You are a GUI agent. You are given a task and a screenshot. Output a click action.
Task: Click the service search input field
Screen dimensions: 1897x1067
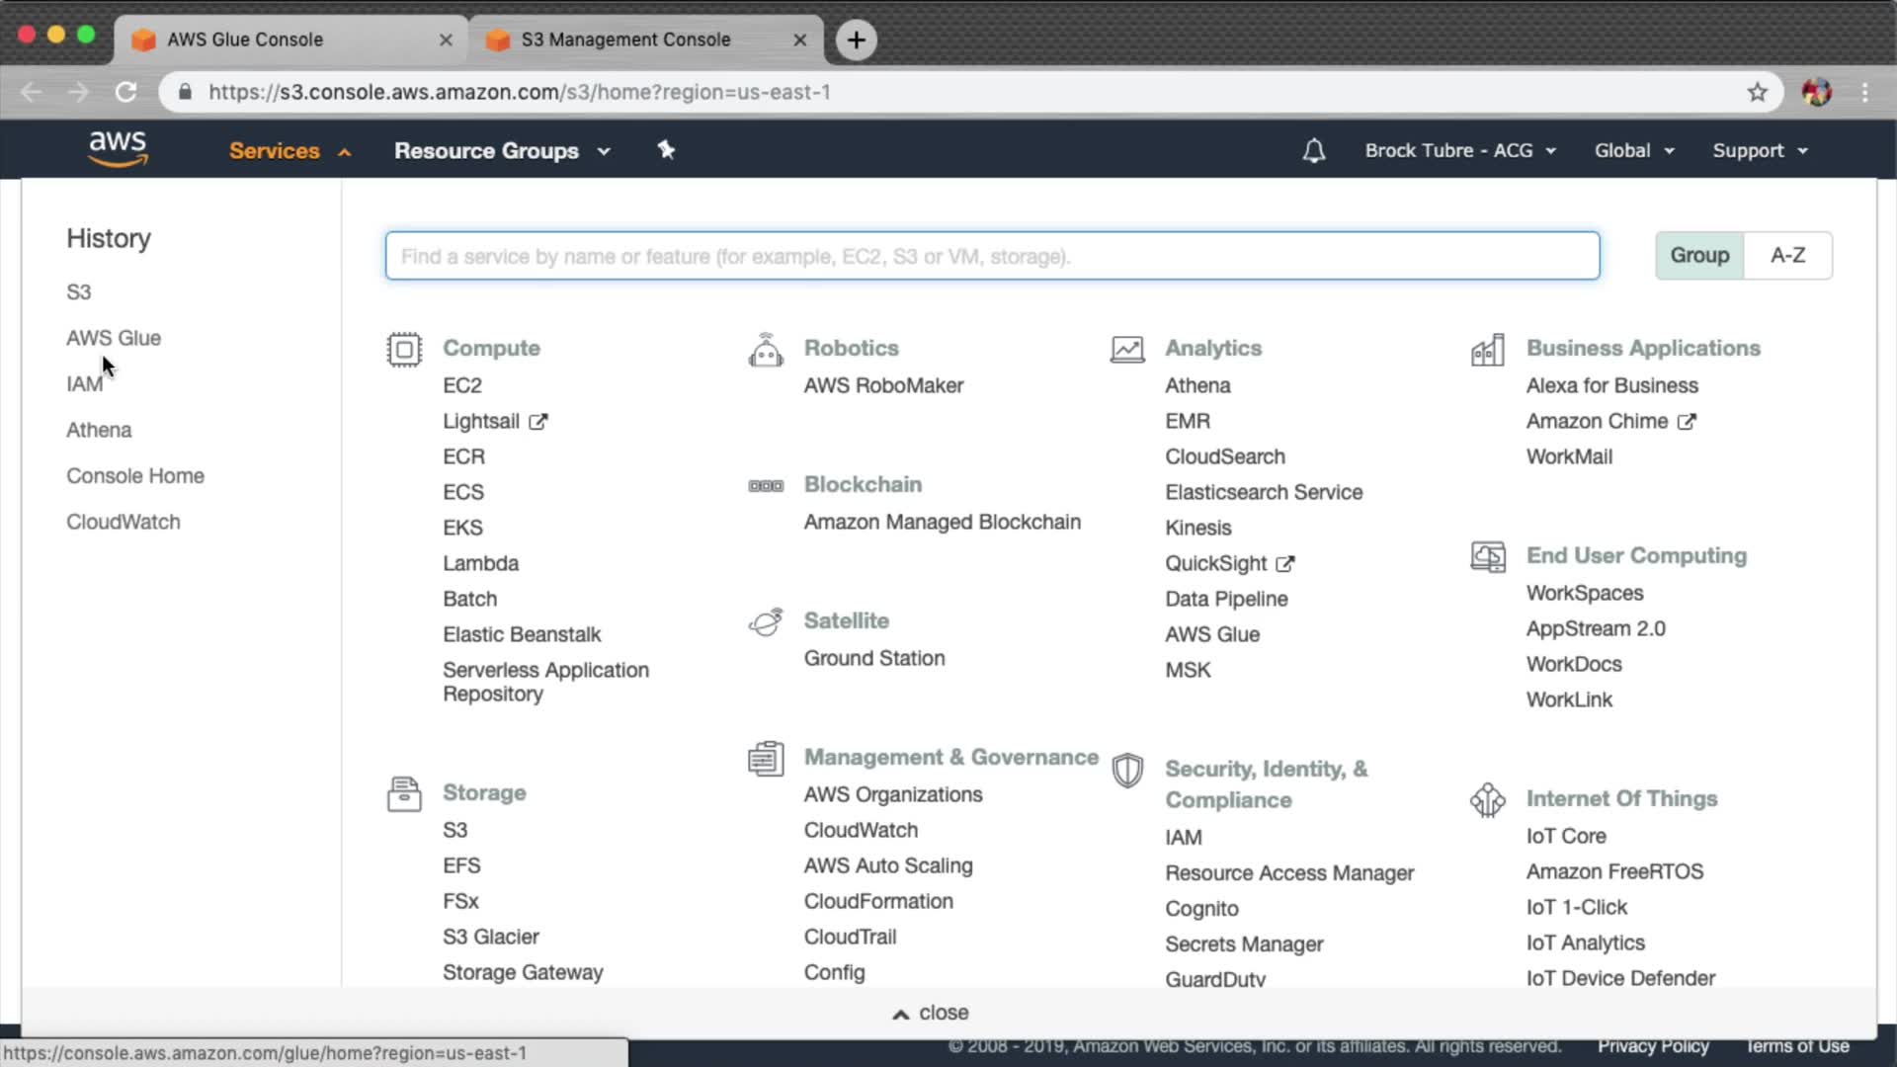pyautogui.click(x=992, y=257)
